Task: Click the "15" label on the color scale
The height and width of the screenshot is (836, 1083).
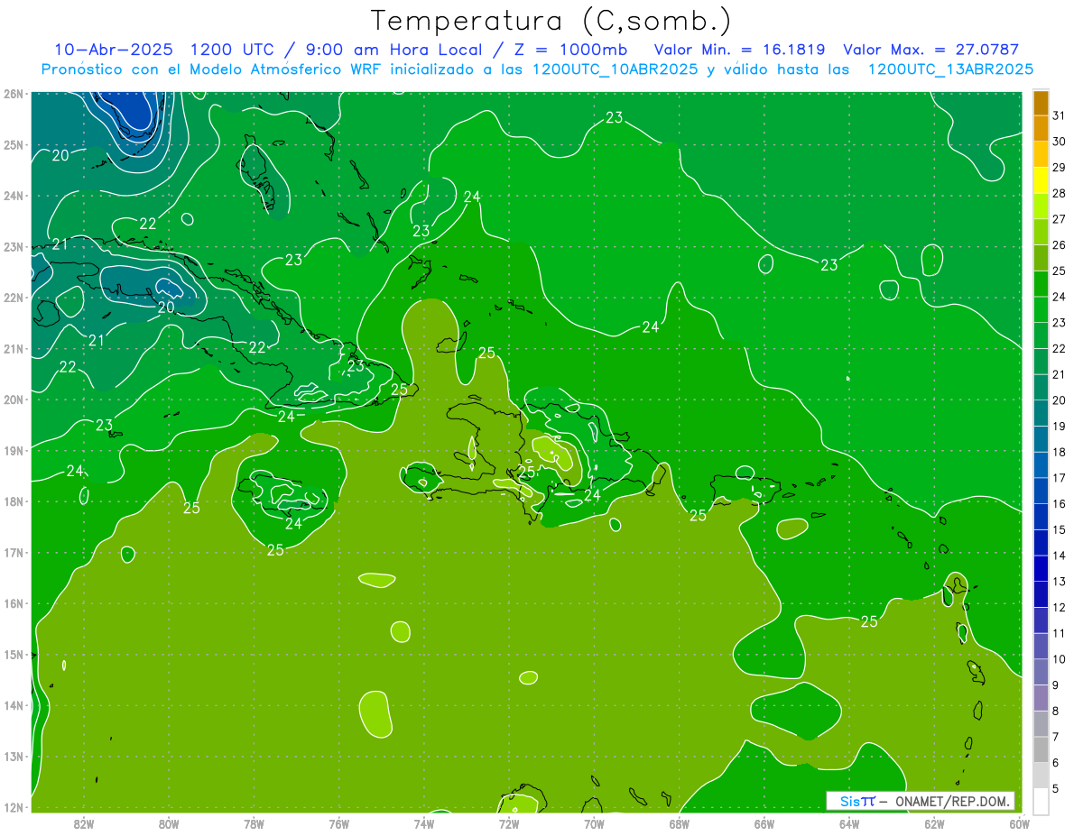Action: coord(1060,529)
